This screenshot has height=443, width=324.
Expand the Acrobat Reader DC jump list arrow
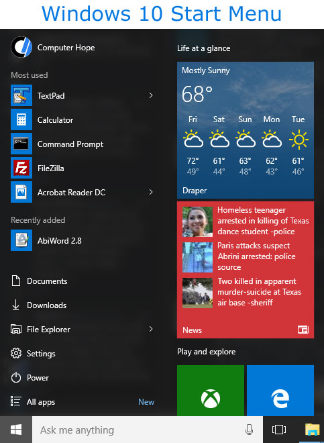point(151,192)
